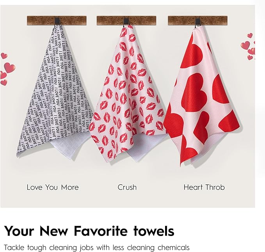Click the 'Love You More' caption
Image resolution: width=265 pixels, height=252 pixels.
(53, 188)
